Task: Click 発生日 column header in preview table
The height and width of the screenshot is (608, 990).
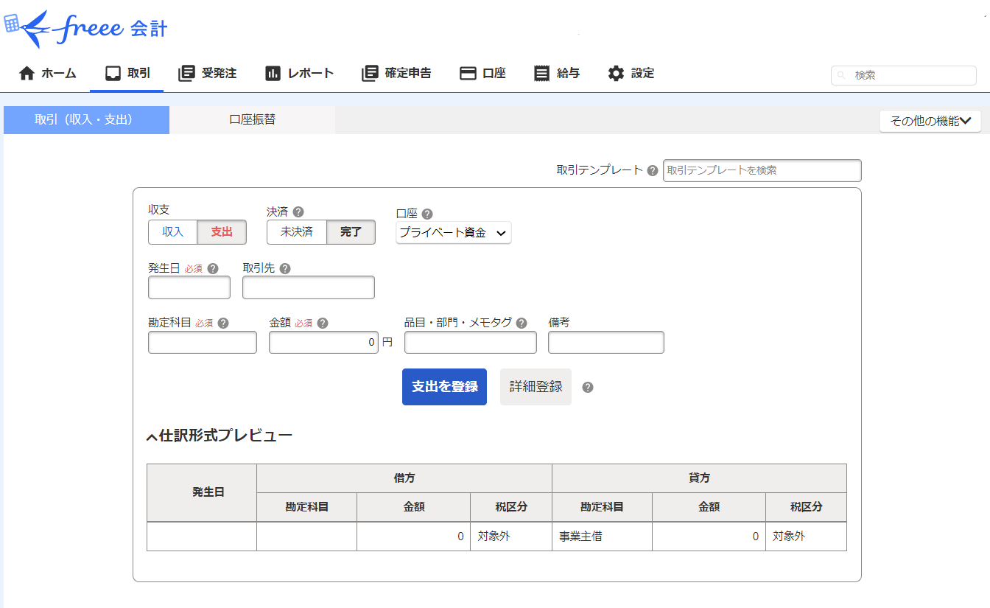Action: pos(202,492)
